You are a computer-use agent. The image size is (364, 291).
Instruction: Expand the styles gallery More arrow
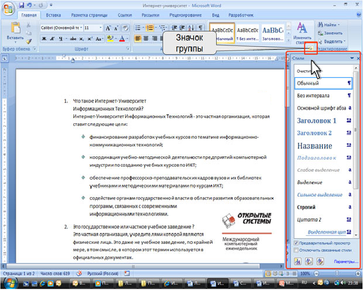(x=288, y=40)
